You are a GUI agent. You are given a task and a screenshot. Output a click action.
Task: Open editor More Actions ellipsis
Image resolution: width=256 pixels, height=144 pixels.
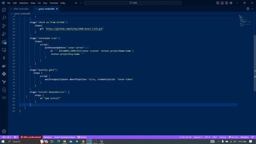point(252,9)
